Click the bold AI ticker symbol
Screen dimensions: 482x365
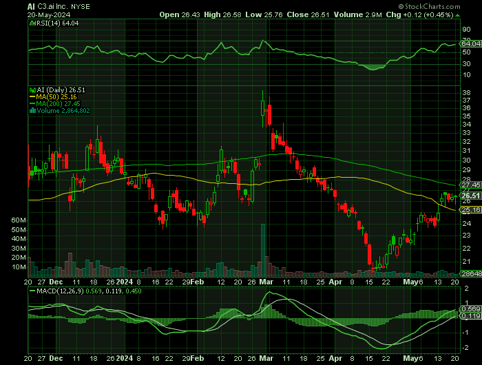31,6
